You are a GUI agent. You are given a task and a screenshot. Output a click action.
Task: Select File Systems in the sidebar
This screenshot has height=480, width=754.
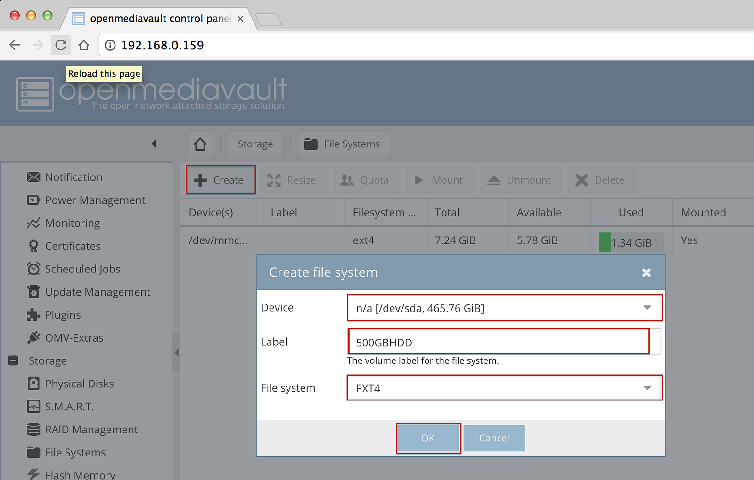point(75,453)
